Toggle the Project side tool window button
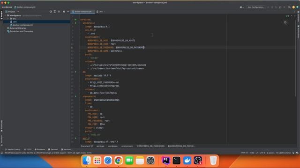Image resolution: width=300 pixels, height=168 pixels. [x=1, y=15]
